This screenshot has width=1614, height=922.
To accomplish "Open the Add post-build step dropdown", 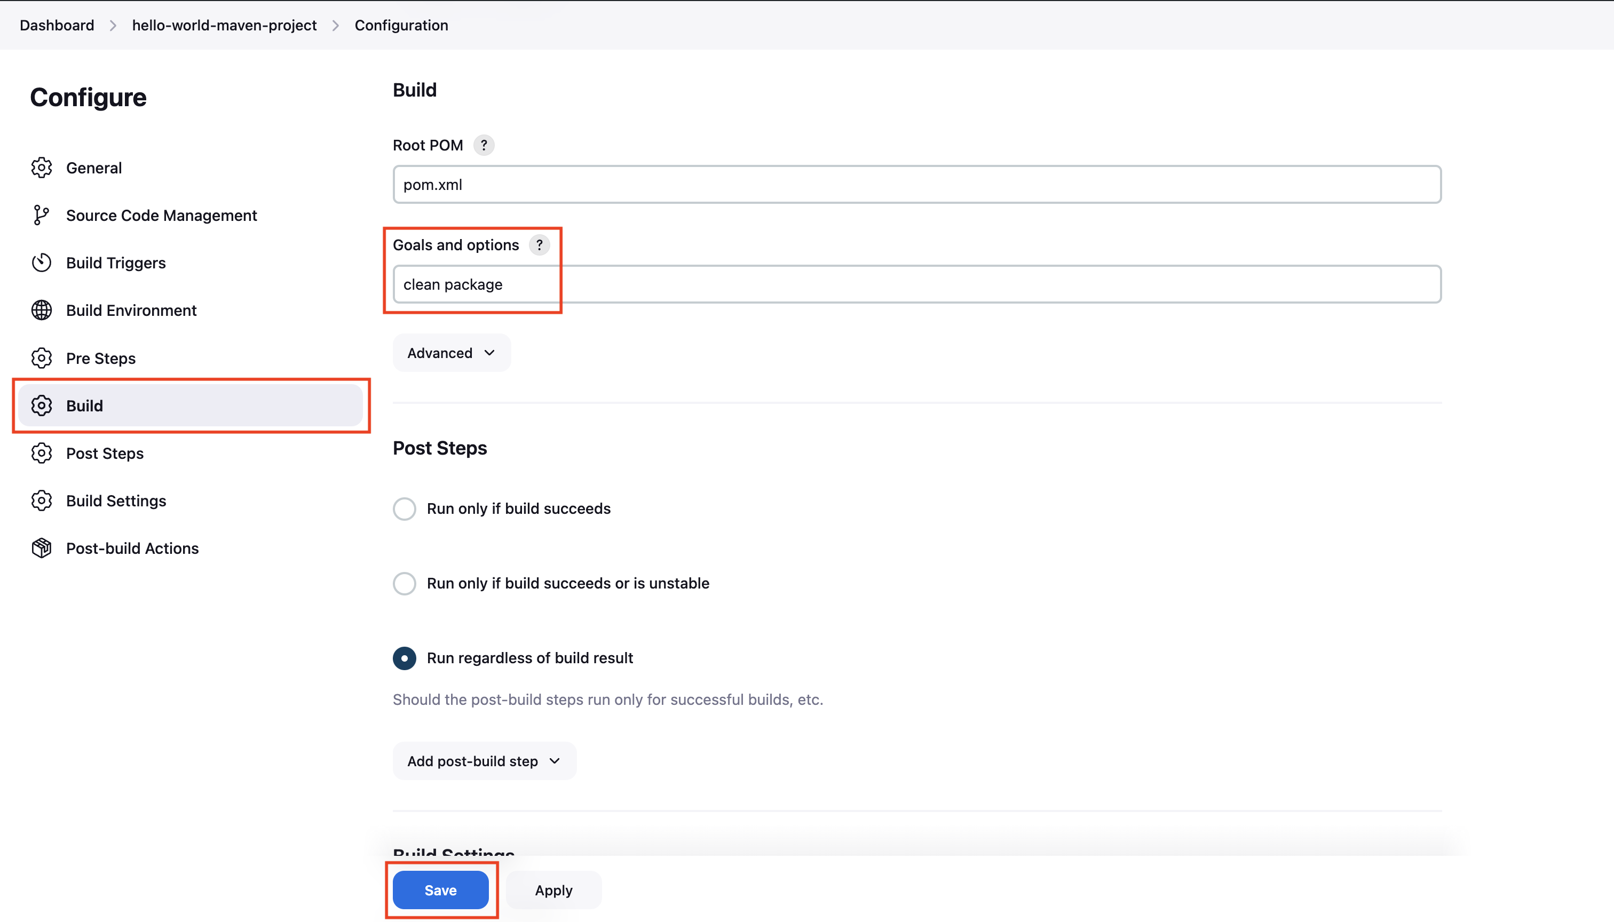I will click(x=485, y=761).
